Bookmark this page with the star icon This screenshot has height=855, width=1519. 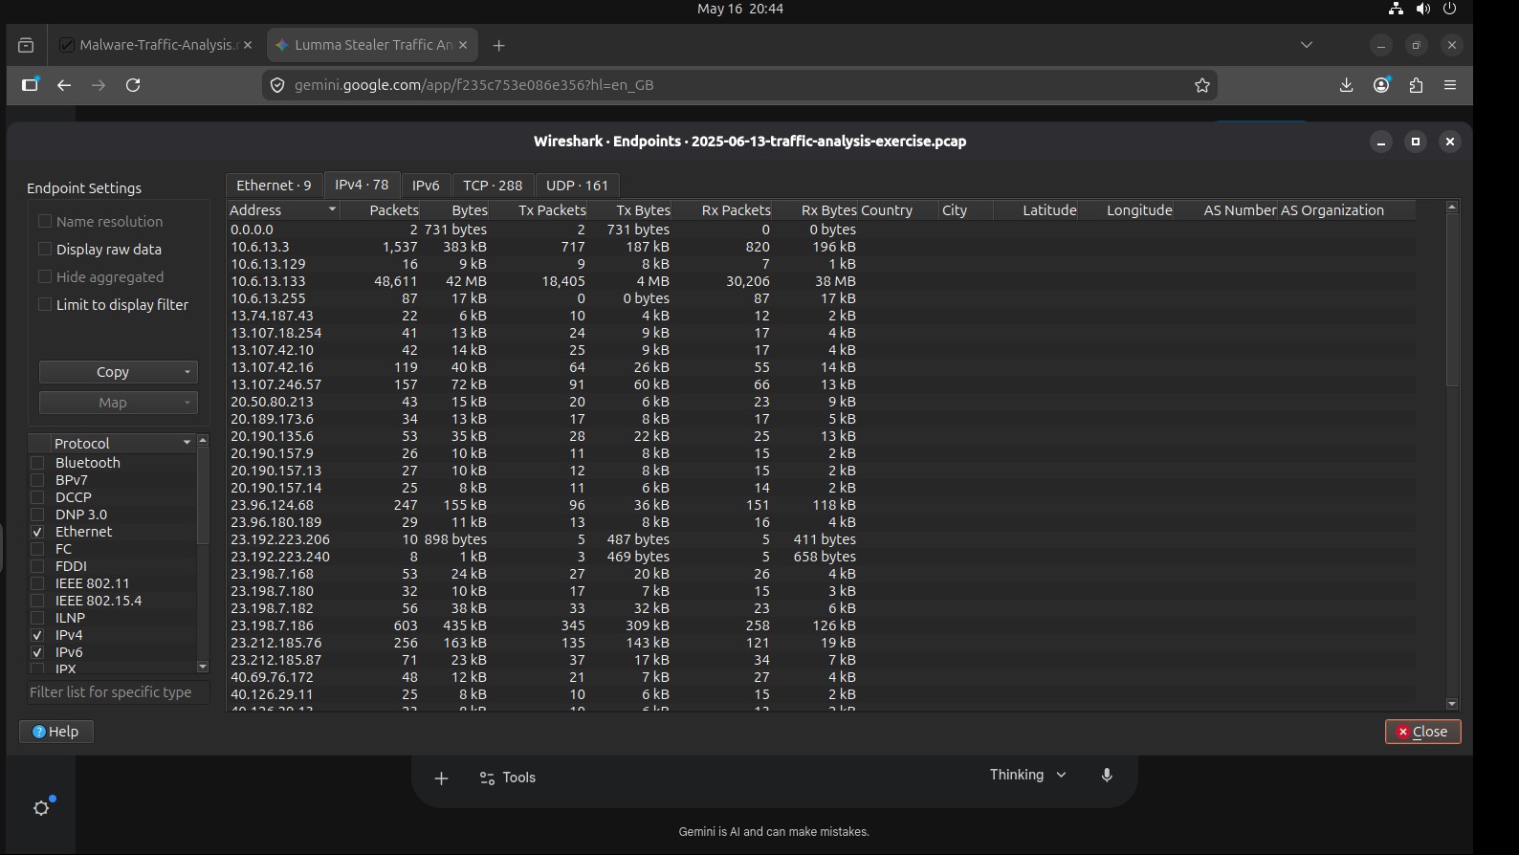(1202, 85)
